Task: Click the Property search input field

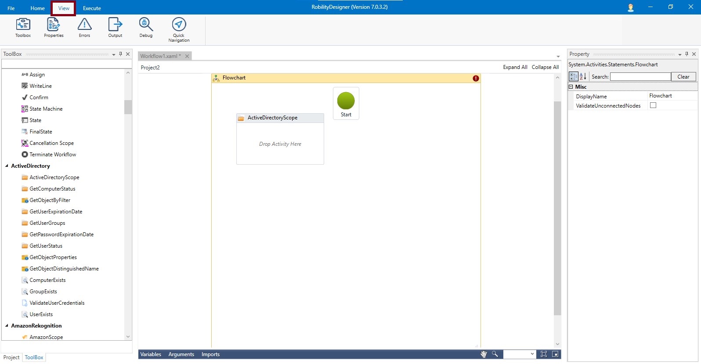Action: click(x=640, y=77)
